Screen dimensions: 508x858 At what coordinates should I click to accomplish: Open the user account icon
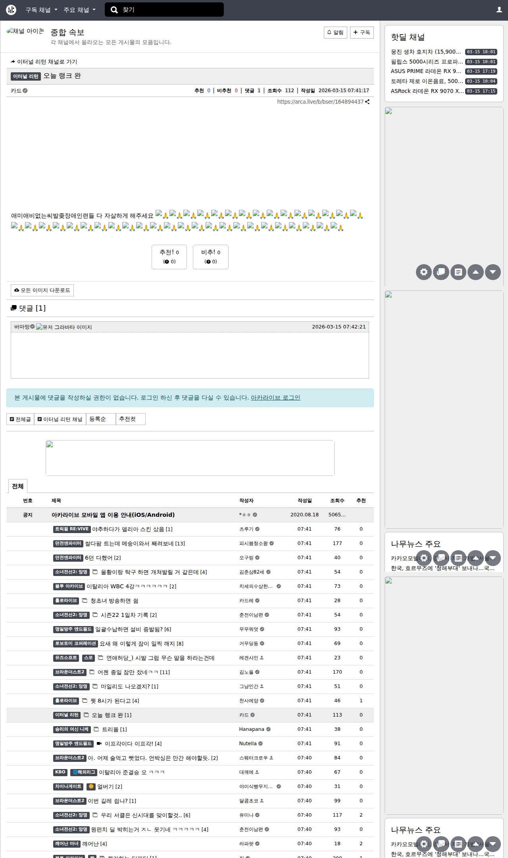tap(499, 10)
